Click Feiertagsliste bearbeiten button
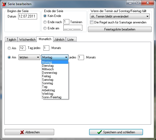Image resolution: width=156 pixels, height=140 pixels. tap(120, 29)
